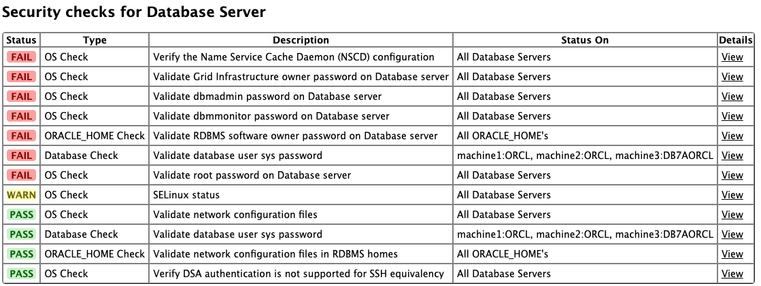Open View link for dbmadmin password check
The width and height of the screenshot is (761, 286).
coord(732,96)
